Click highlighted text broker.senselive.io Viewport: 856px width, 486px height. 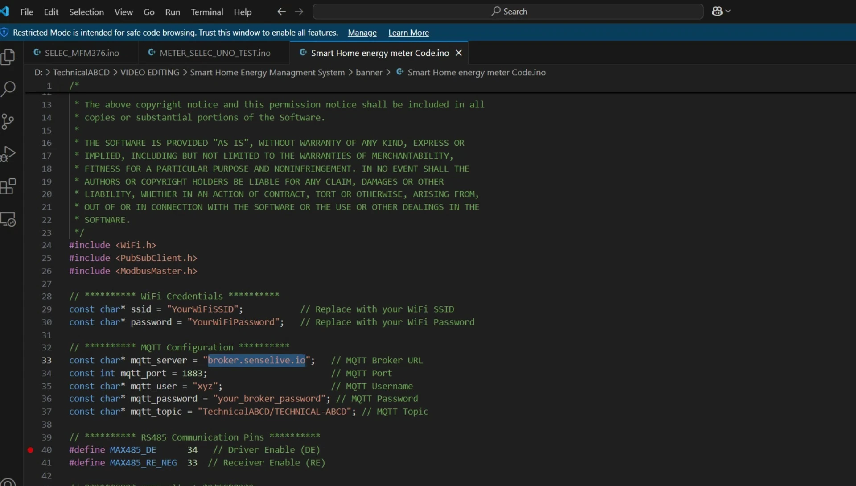256,360
